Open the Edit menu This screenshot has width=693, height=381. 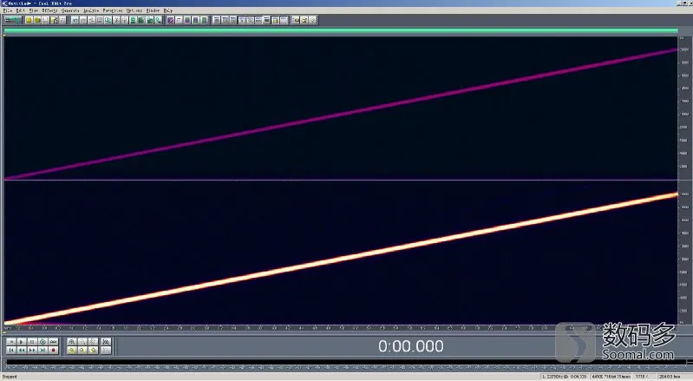click(20, 10)
